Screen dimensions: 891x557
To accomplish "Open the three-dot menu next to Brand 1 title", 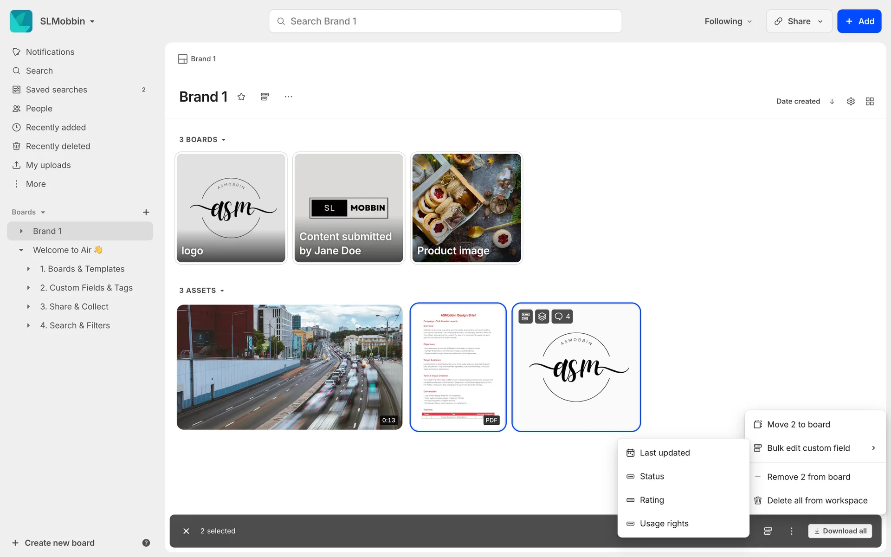I will [x=288, y=97].
